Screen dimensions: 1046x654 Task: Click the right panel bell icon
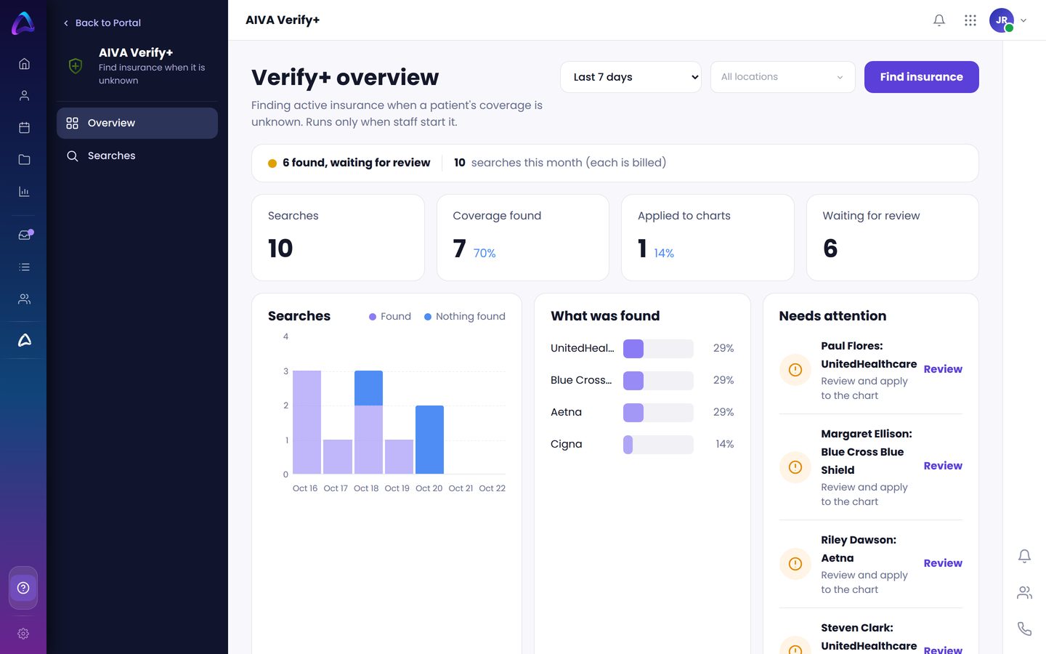pos(1024,556)
